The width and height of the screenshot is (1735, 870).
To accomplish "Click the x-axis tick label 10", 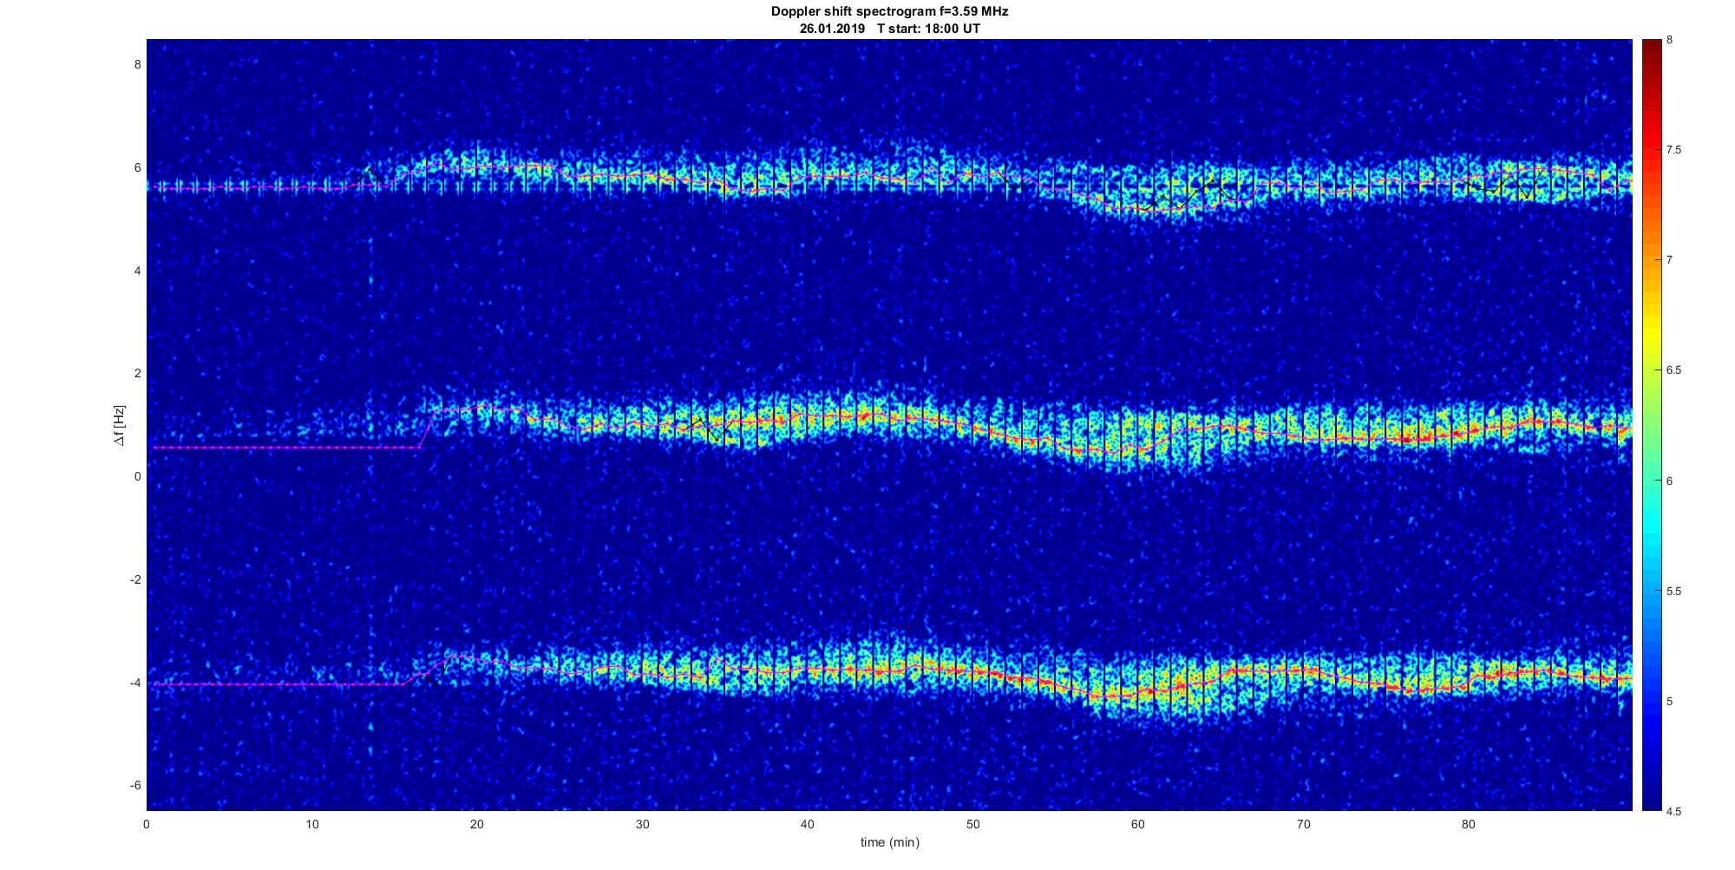I will 312,824.
